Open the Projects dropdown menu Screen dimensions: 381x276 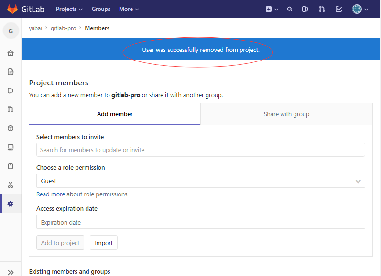69,9
